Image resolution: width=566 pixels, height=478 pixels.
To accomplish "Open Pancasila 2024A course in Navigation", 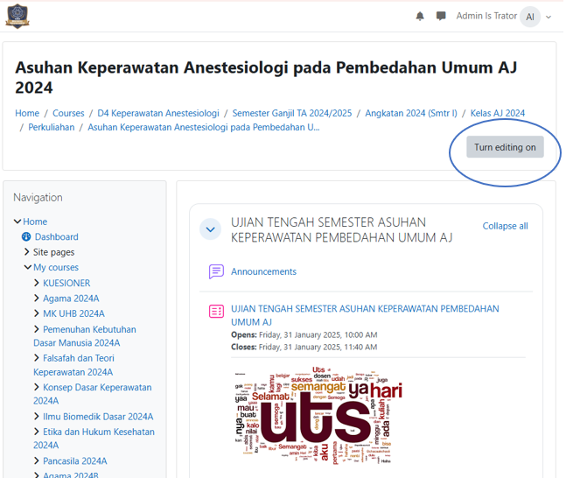I will (74, 460).
